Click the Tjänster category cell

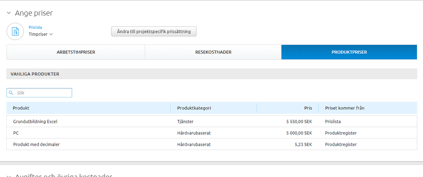click(185, 122)
